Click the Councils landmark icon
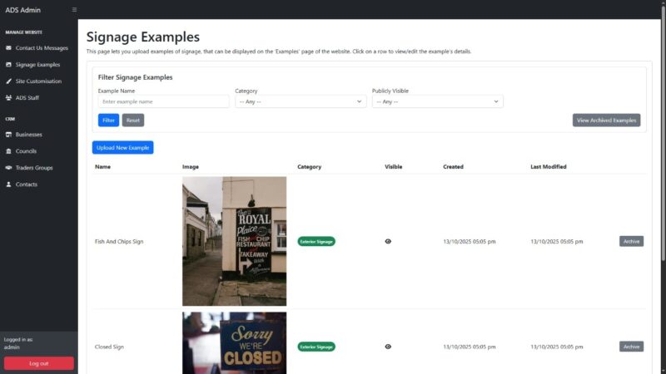 8,150
